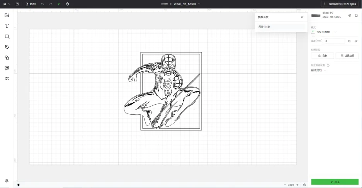This screenshot has height=188, width=362.
Task: Open the shapes library tool
Action: point(7,58)
